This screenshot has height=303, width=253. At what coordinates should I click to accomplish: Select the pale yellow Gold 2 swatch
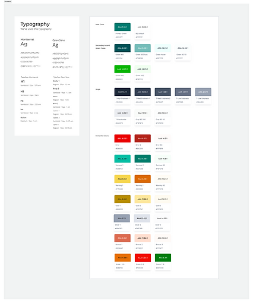click(143, 199)
